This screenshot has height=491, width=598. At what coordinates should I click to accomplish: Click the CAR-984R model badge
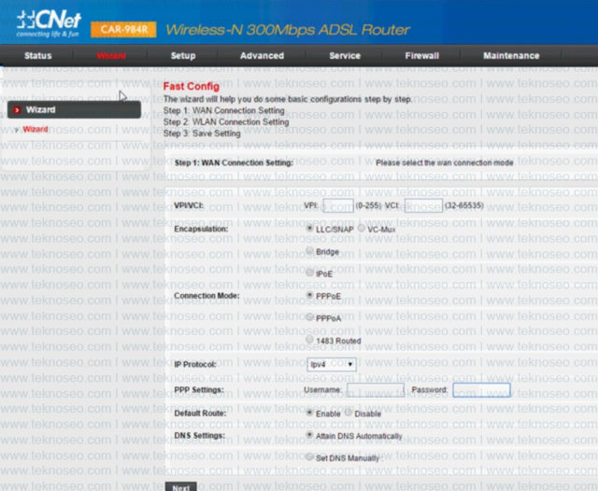pyautogui.click(x=123, y=29)
